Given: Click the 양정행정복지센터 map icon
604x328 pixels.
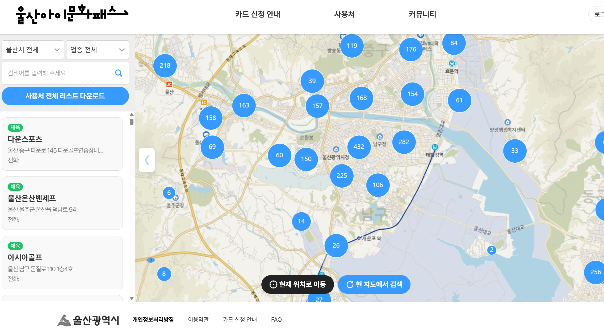Looking at the screenshot, I should [x=507, y=122].
